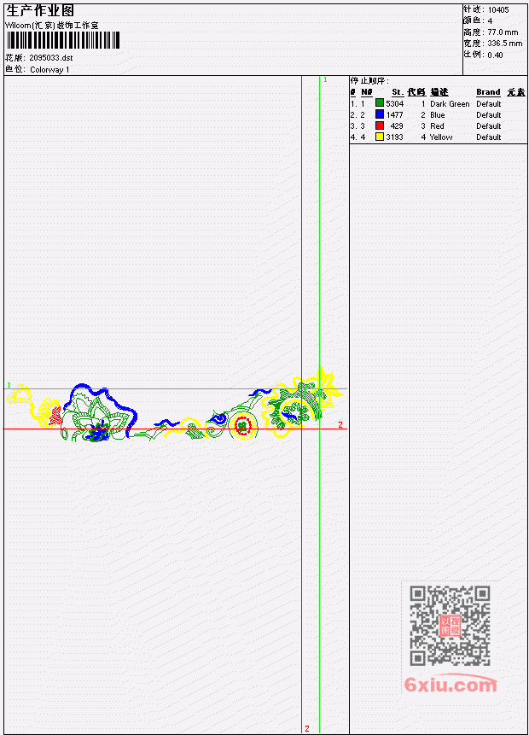The width and height of the screenshot is (529, 735).
Task: Click the Blue color swatch
Action: pyautogui.click(x=380, y=114)
